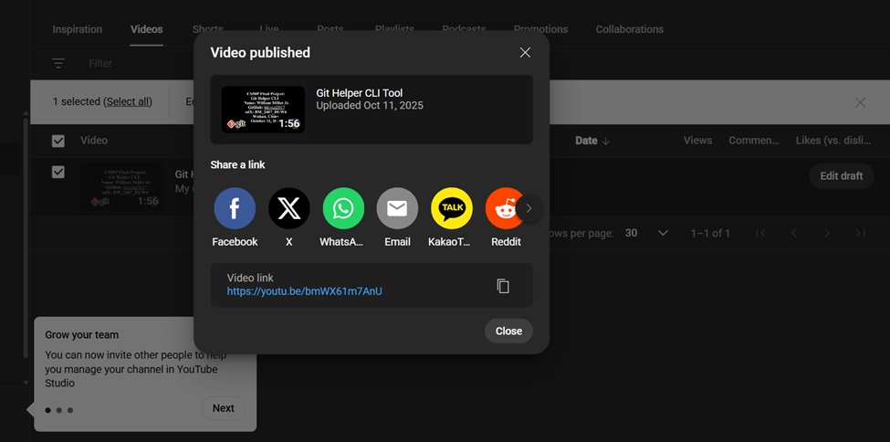
Task: Share video on X
Action: point(289,208)
